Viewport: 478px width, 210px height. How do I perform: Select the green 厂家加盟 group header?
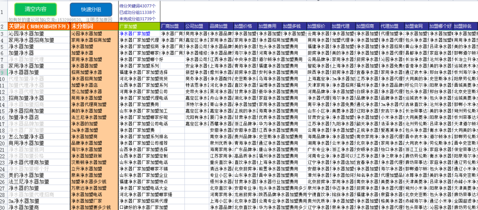pos(139,27)
